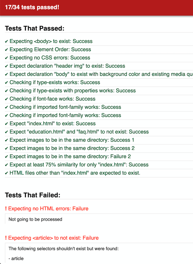Click the "Checking if type-exists with properties works" row
This screenshot has height=264, width=193.
click(73, 91)
